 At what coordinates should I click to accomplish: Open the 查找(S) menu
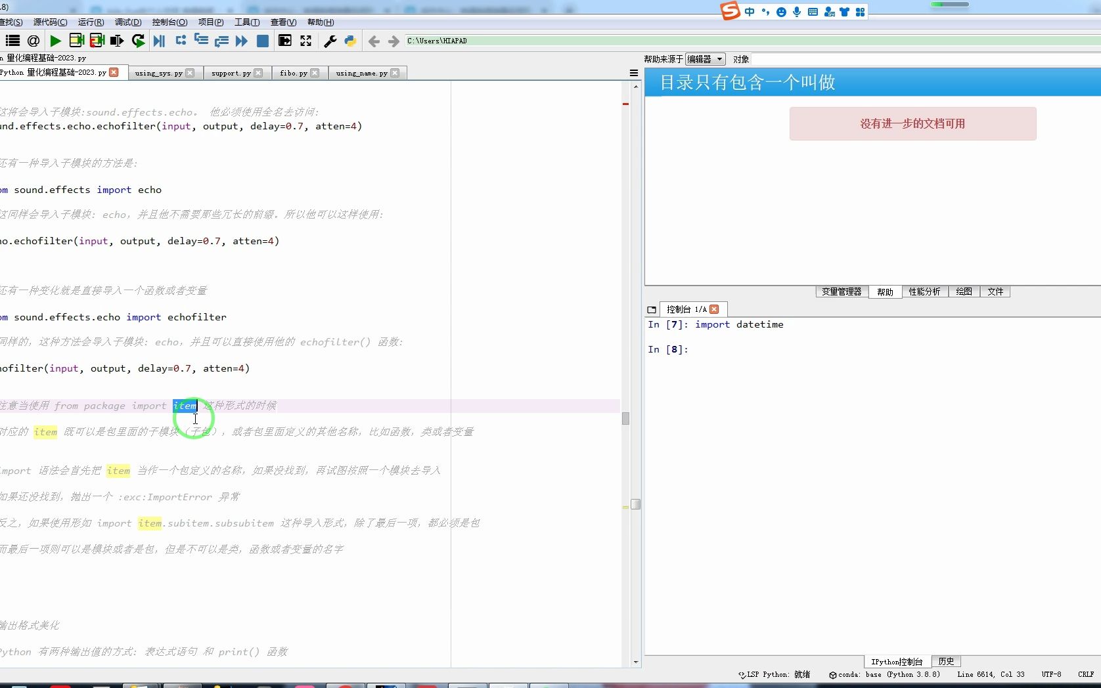(11, 22)
